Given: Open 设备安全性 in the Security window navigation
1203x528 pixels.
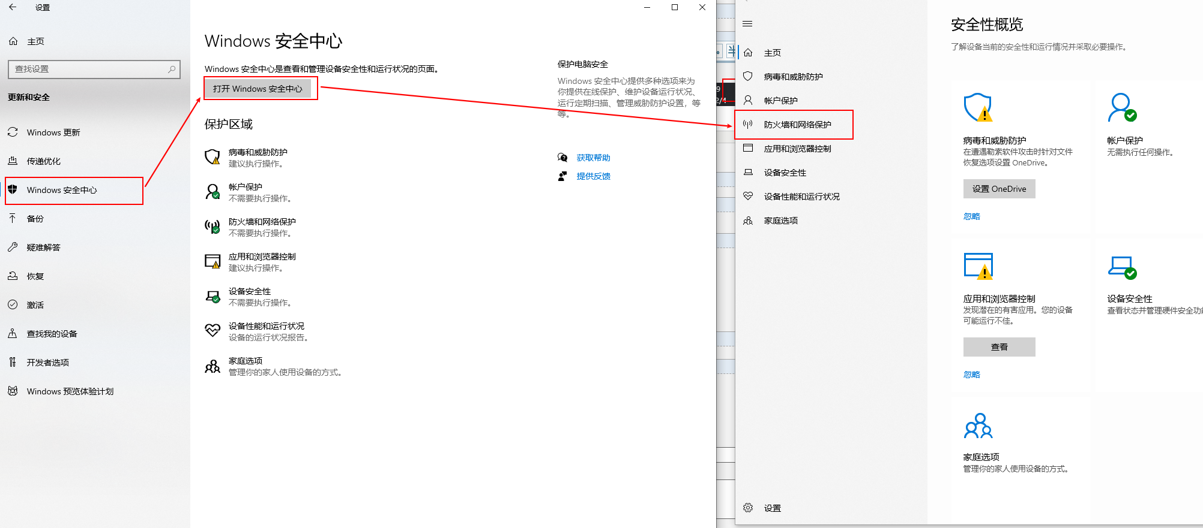Looking at the screenshot, I should point(785,173).
